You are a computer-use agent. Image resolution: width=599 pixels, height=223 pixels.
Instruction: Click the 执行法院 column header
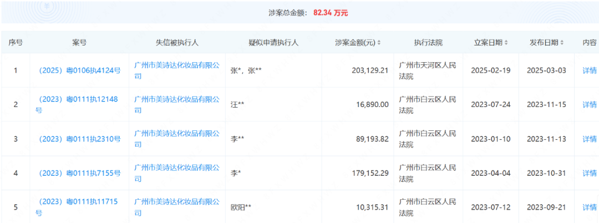point(428,43)
